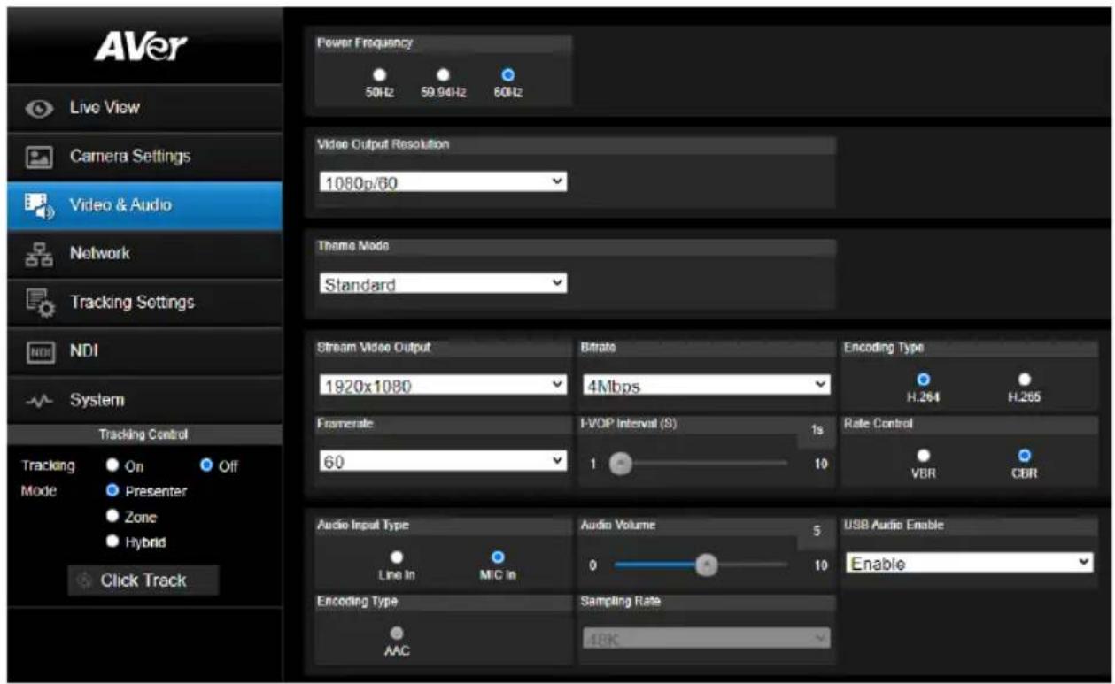Click the disabled Sampling Rate dropdown
The width and height of the screenshot is (1115, 684).
(x=706, y=638)
